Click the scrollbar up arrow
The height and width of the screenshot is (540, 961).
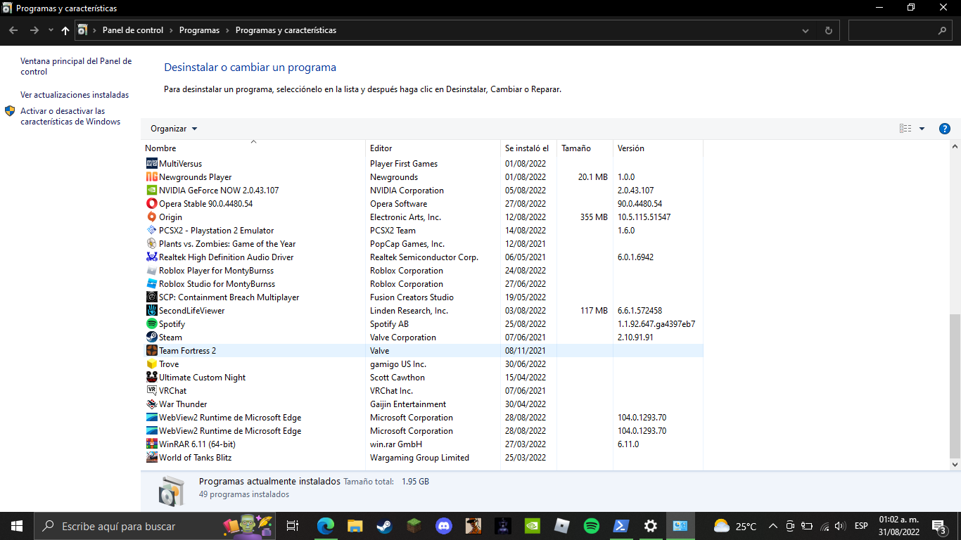[955, 147]
